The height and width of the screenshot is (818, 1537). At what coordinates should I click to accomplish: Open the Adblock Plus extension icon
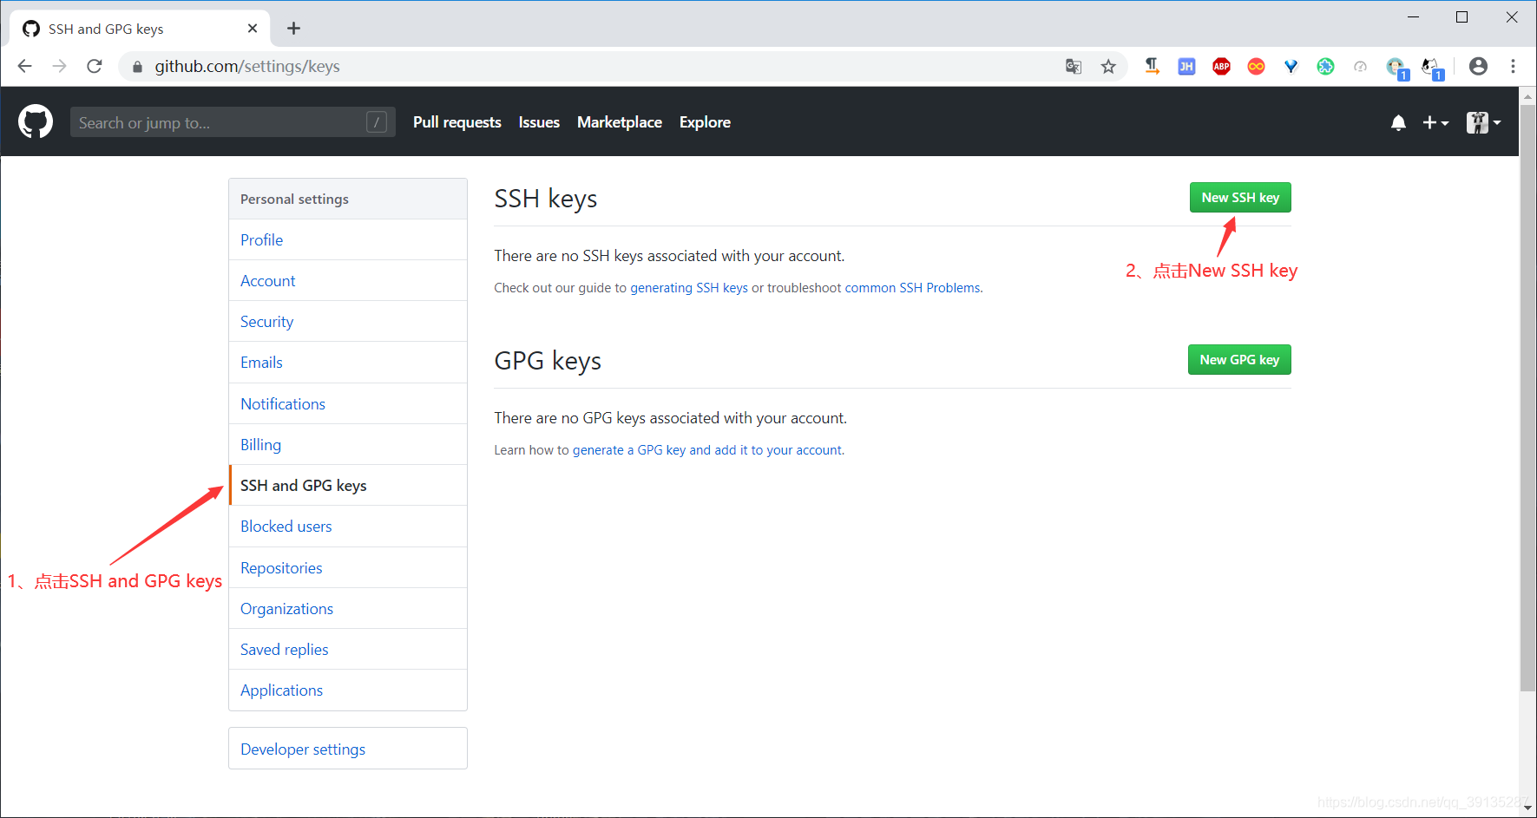pyautogui.click(x=1221, y=67)
